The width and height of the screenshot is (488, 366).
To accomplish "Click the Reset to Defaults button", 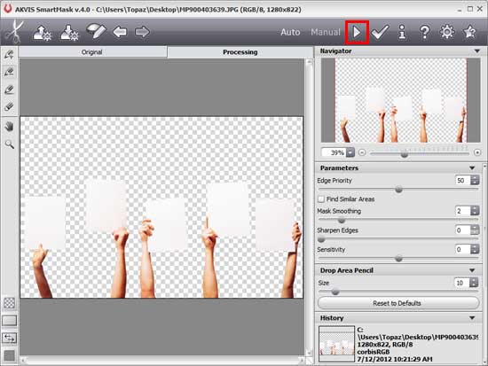I will tap(398, 303).
